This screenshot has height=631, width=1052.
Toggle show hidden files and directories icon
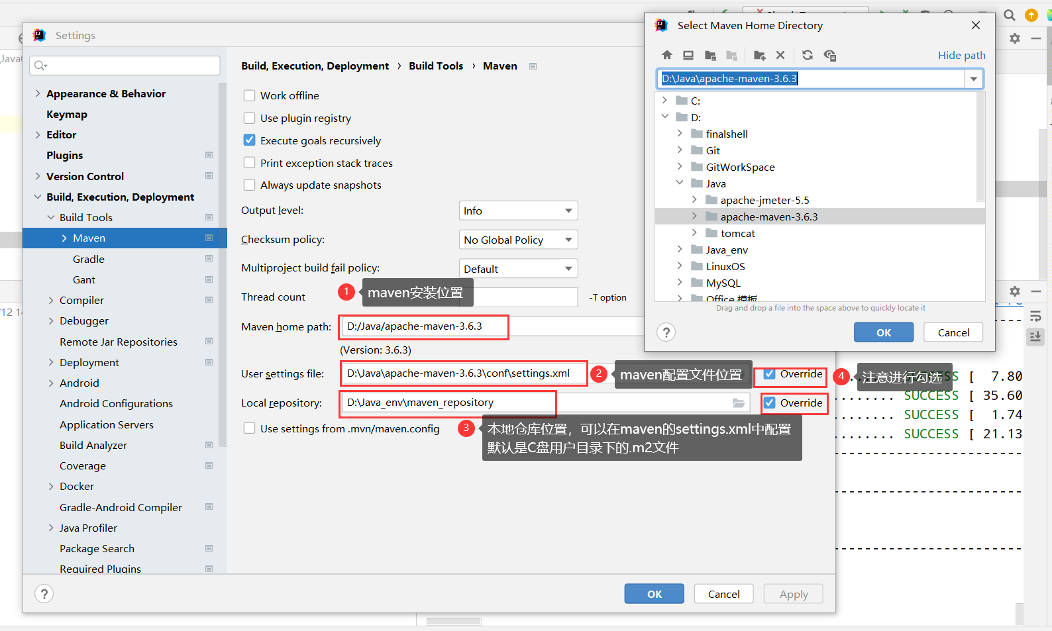829,55
